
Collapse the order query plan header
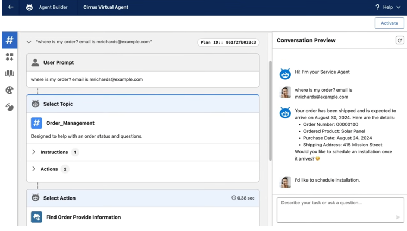(29, 42)
